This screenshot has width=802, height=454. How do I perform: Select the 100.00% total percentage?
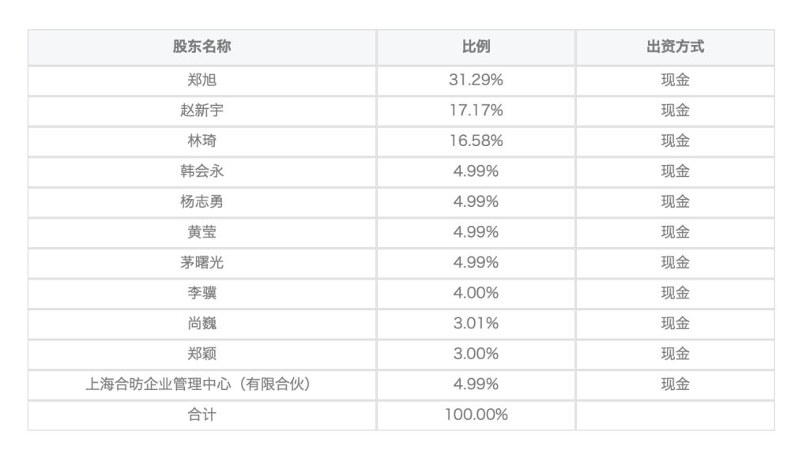coord(476,415)
